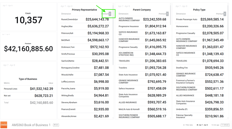
Task: Select the Progressive Insurance parent company row
Action: pos(142,26)
